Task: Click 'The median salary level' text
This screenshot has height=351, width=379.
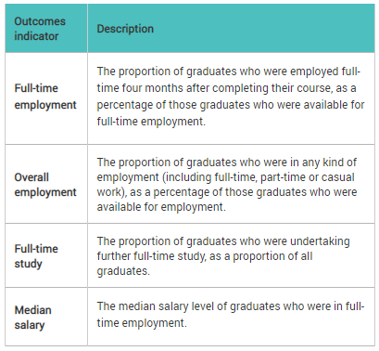Action: (x=156, y=306)
